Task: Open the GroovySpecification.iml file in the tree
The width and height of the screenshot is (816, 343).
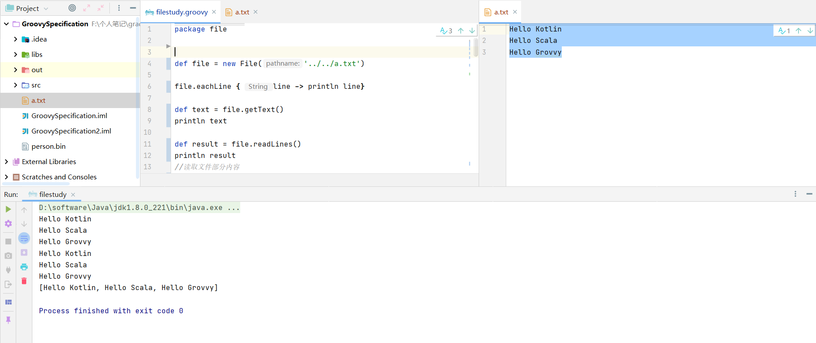Action: point(69,116)
